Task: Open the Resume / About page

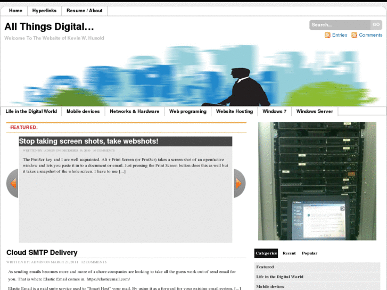Action: tap(85, 11)
